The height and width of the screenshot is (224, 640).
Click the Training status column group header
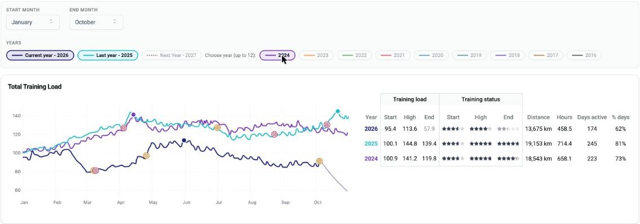pyautogui.click(x=481, y=99)
